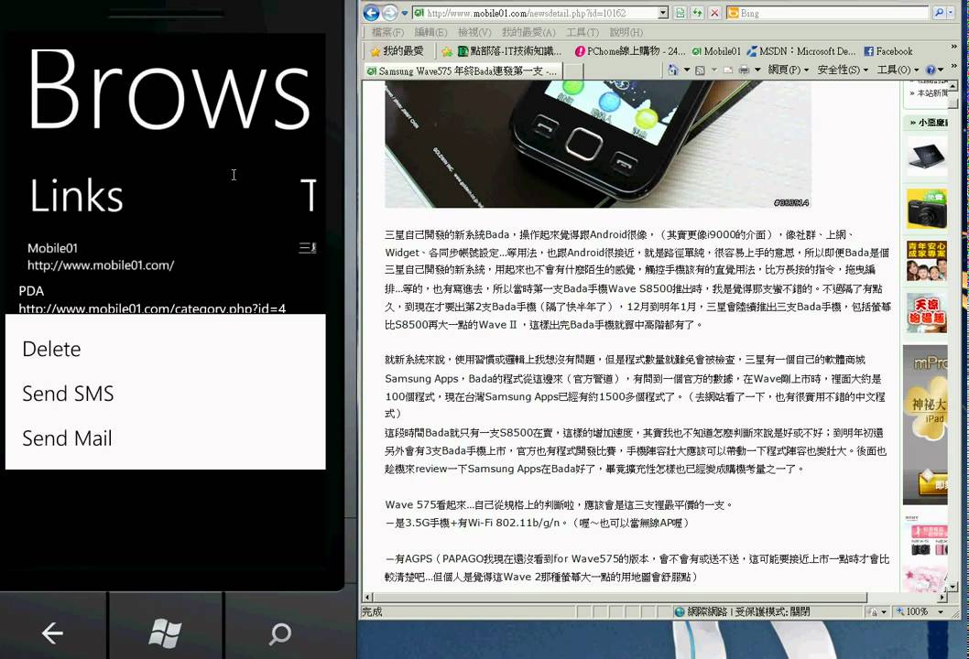Viewport: 969px width, 659px height.
Task: Open recent pages dropdown next to Forward
Action: click(405, 13)
